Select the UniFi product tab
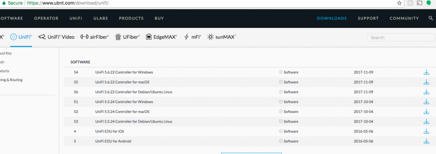436x154 pixels. tap(21, 37)
